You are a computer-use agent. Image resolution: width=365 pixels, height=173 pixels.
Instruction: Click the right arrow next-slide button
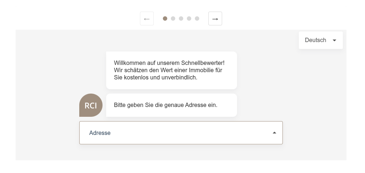point(215,18)
